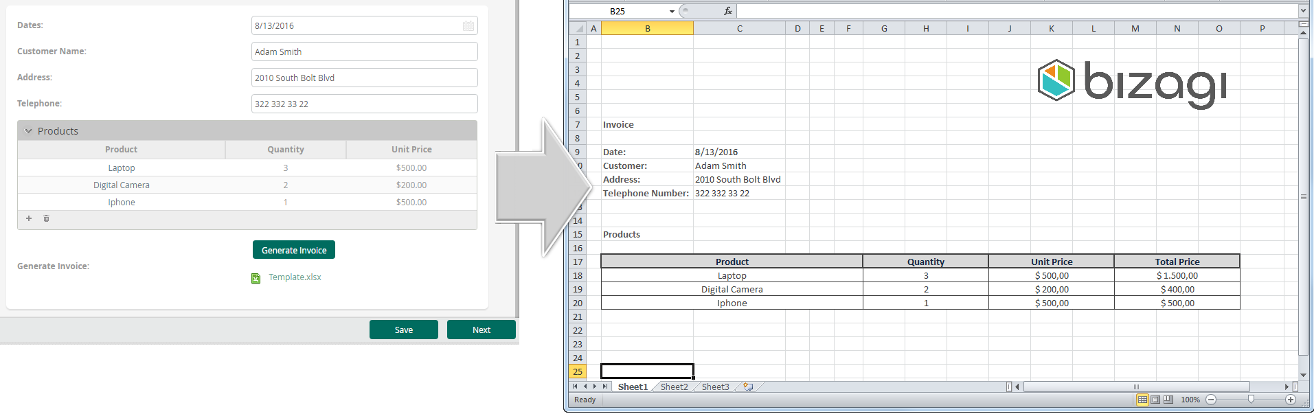Click the Save button
Screen dimensions: 1314x414
click(404, 330)
